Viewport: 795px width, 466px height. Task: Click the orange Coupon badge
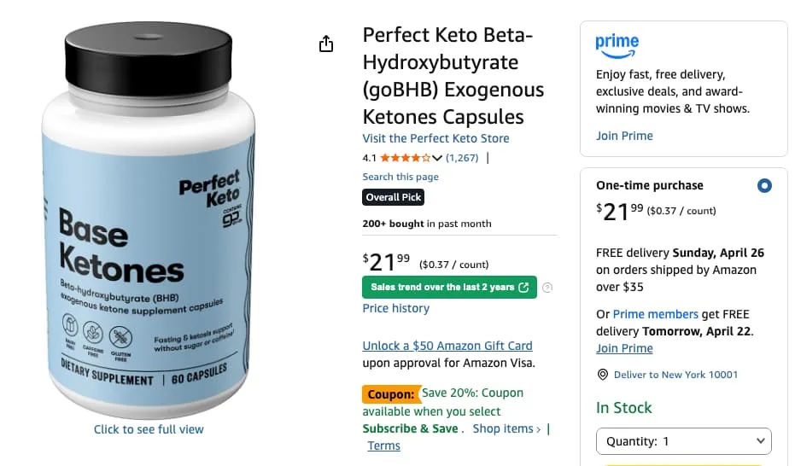click(390, 394)
